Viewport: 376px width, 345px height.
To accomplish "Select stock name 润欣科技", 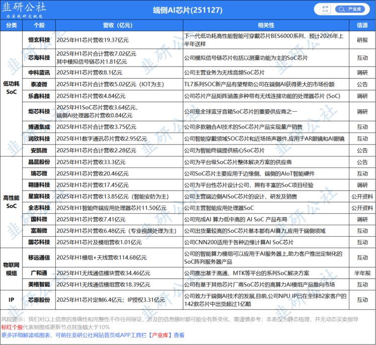I will [39, 139].
